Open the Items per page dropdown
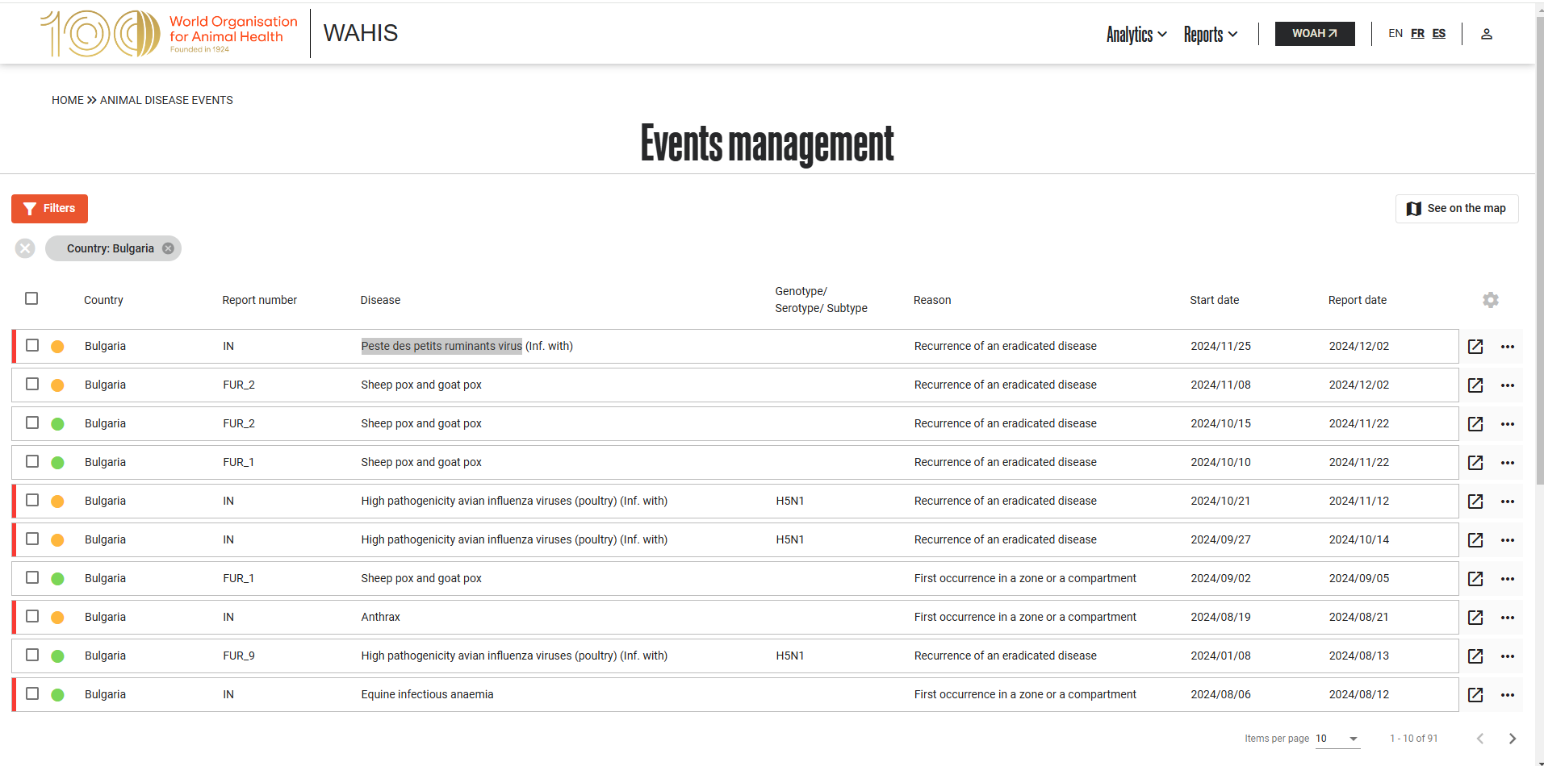Screen dimensions: 1544x766 [1337, 739]
